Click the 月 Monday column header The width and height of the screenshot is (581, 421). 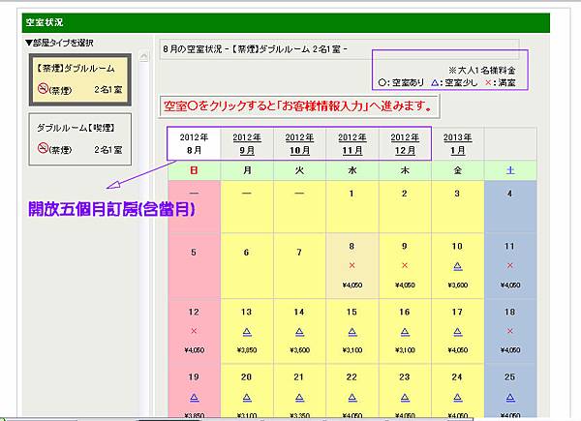pyautogui.click(x=247, y=170)
